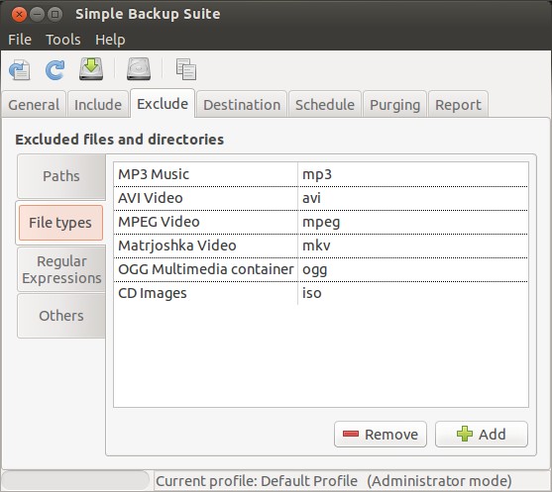Open the Tools menu

(x=63, y=40)
